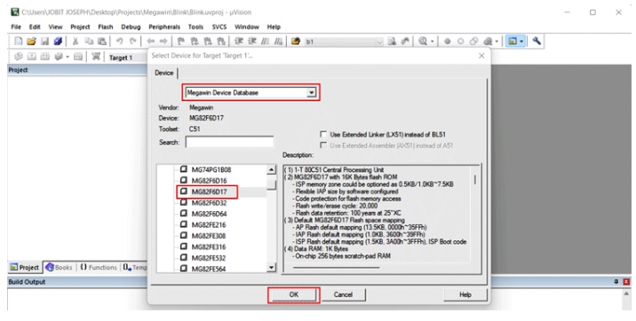The image size is (636, 321).
Task: Expand the window layout dropdown arrow
Action: (521, 42)
